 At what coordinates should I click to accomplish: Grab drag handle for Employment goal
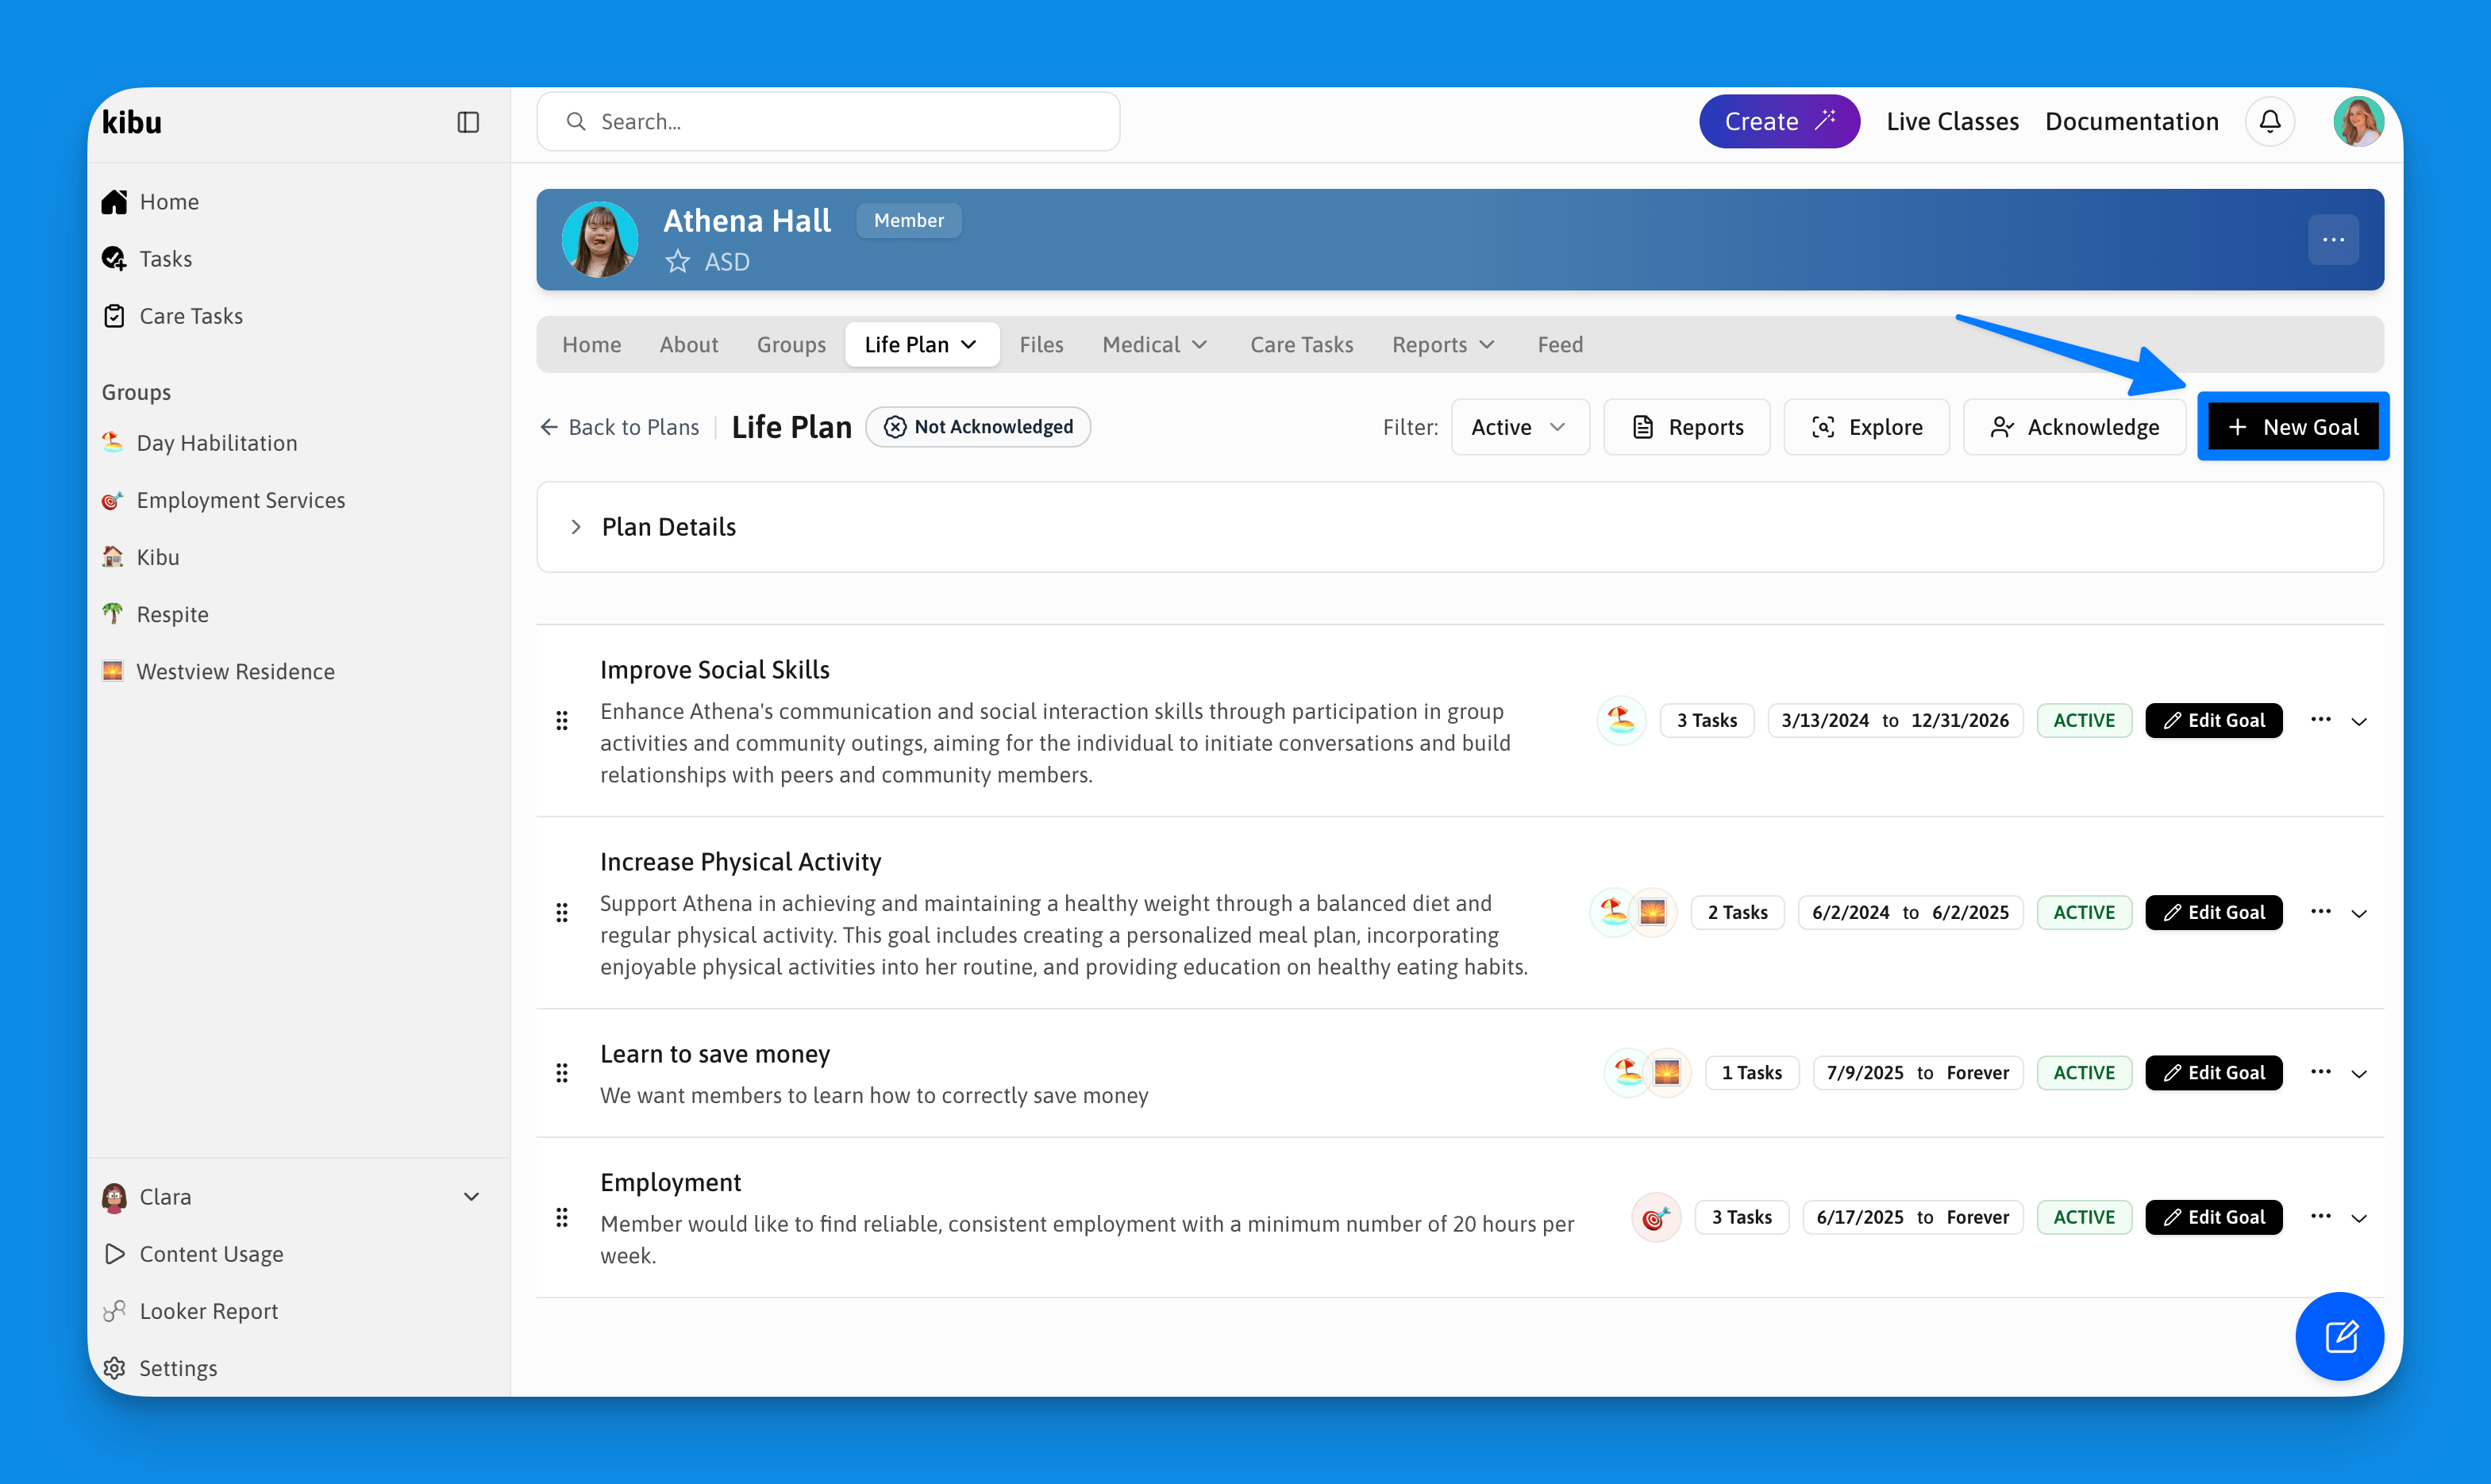562,1217
